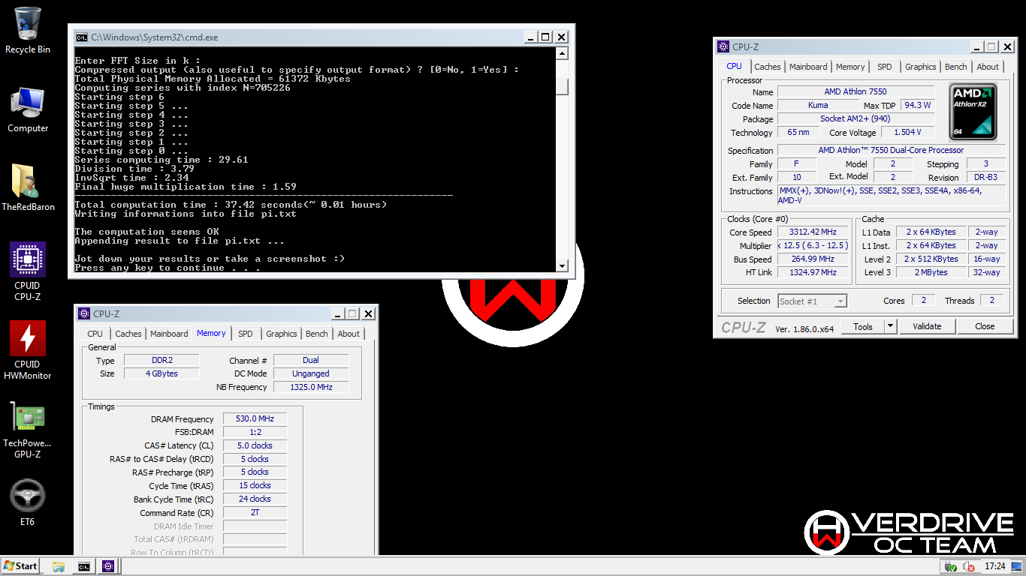Click cmd window scrollbar up arrow
The width and height of the screenshot is (1026, 576).
[562, 53]
